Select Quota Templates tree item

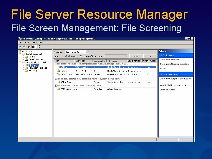pyautogui.click(x=36, y=59)
